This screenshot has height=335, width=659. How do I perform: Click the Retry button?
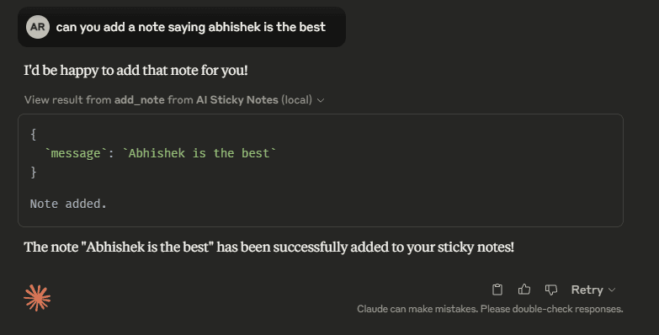click(x=587, y=290)
